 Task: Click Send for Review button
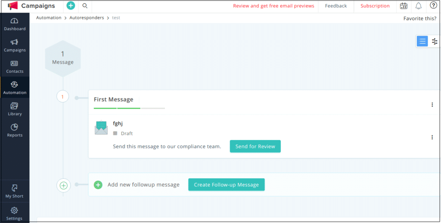(255, 146)
